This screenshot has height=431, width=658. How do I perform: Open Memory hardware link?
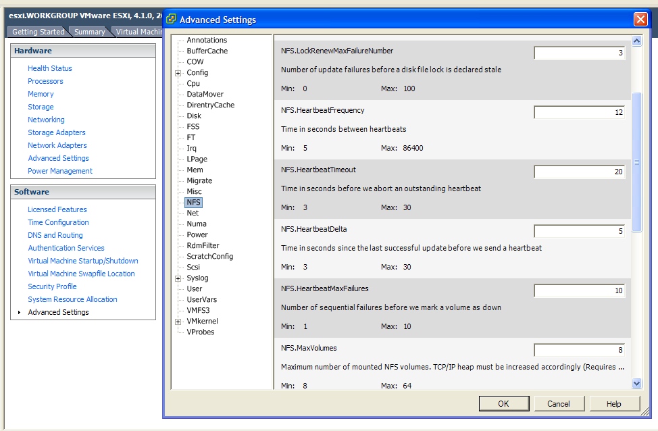tap(41, 95)
